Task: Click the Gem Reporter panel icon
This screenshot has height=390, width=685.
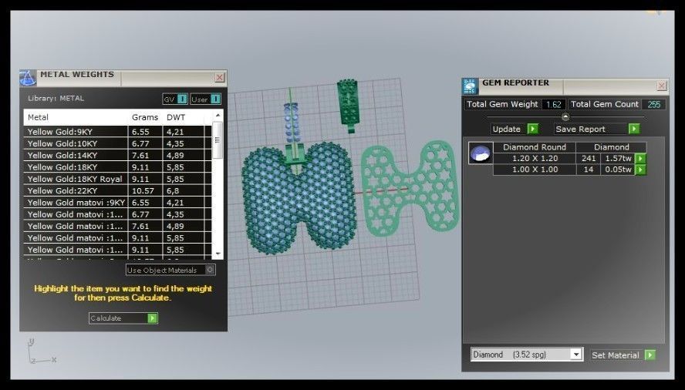Action: [470, 86]
